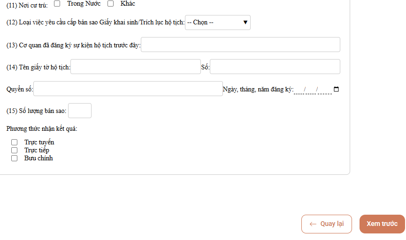Focus the Quyển số input field

(128, 89)
